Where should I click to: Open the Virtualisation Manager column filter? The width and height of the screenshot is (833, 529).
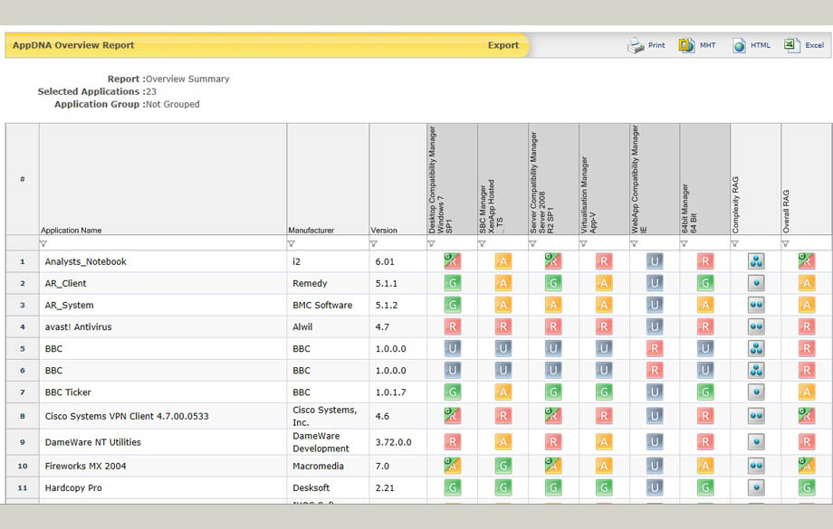[x=583, y=243]
